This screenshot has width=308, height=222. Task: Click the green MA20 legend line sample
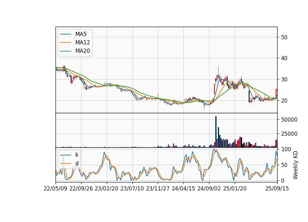point(65,51)
